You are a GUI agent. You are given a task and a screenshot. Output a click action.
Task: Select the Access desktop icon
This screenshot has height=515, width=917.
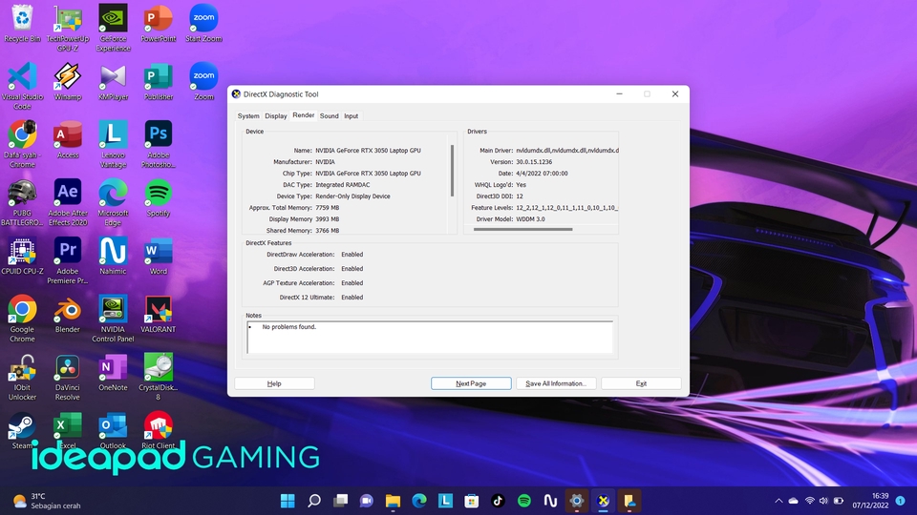tap(67, 139)
